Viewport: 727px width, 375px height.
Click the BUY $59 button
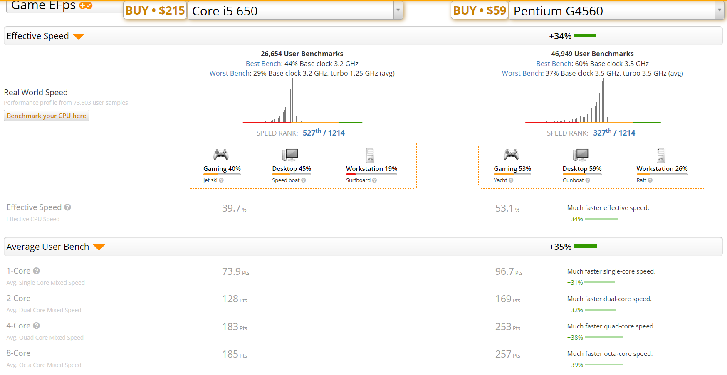pyautogui.click(x=480, y=10)
